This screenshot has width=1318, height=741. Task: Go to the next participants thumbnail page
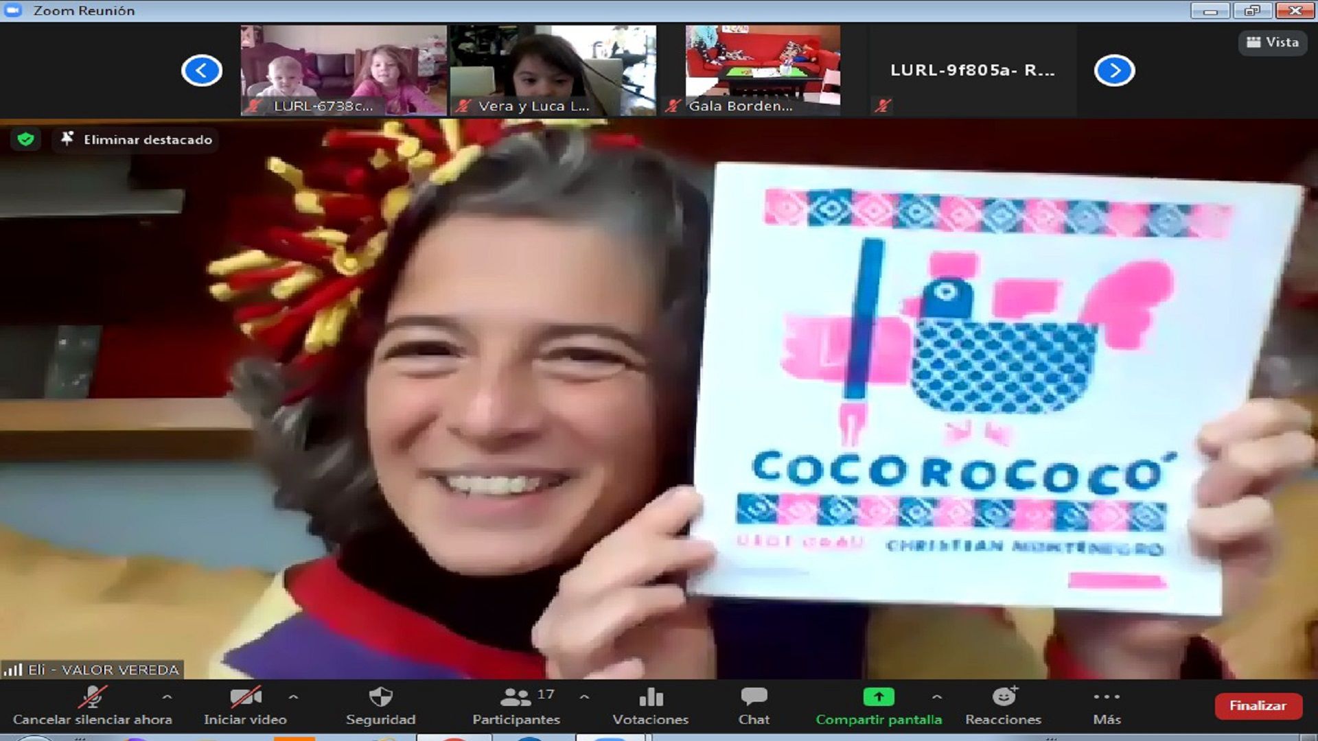pos(1114,70)
